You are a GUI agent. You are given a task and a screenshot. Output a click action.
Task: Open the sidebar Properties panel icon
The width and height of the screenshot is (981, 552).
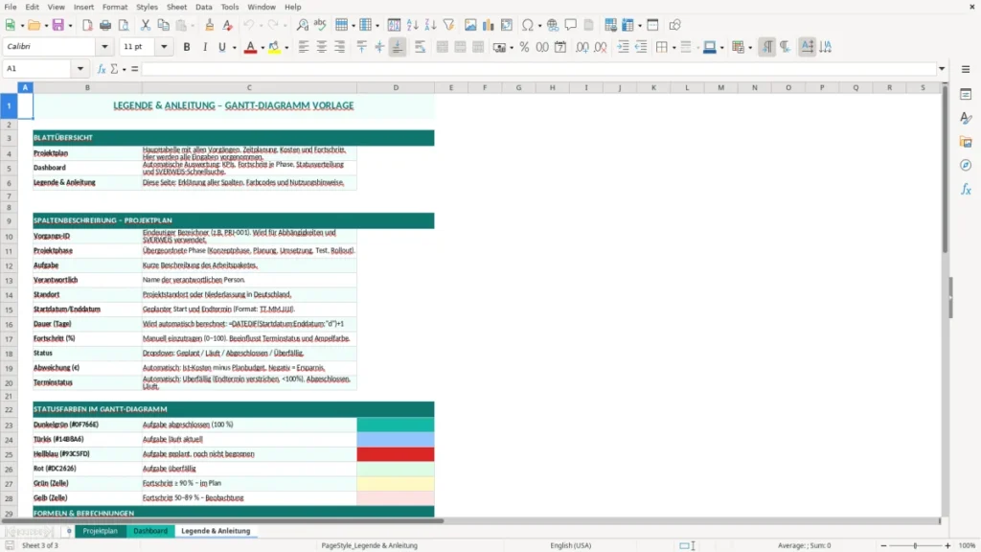966,95
